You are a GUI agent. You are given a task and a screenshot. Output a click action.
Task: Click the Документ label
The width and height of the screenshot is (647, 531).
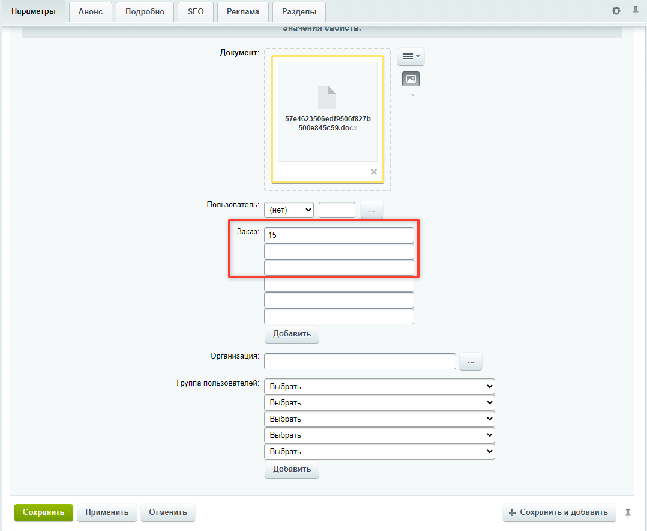tap(239, 53)
